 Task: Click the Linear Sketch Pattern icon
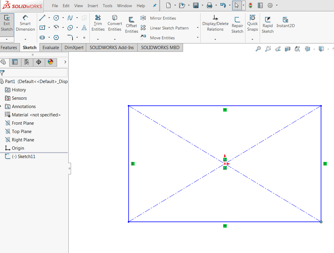click(x=143, y=27)
